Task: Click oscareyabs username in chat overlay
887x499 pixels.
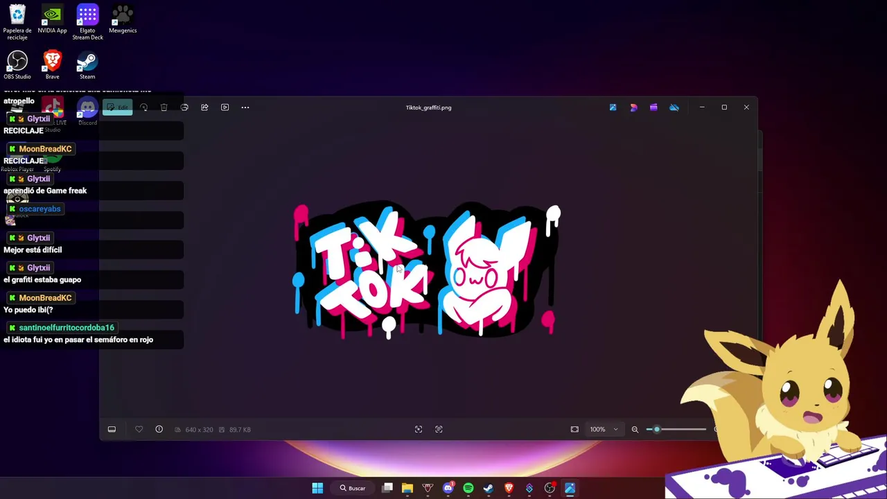Action: (x=39, y=209)
